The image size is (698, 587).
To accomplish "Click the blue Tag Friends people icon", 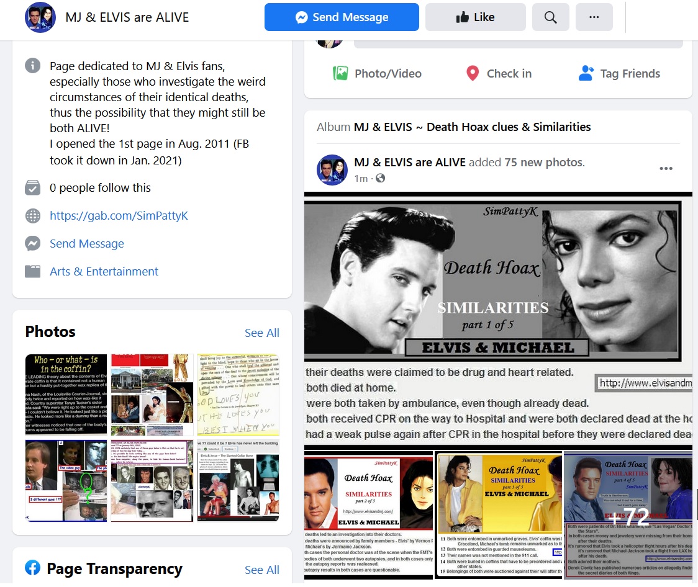I will 586,73.
